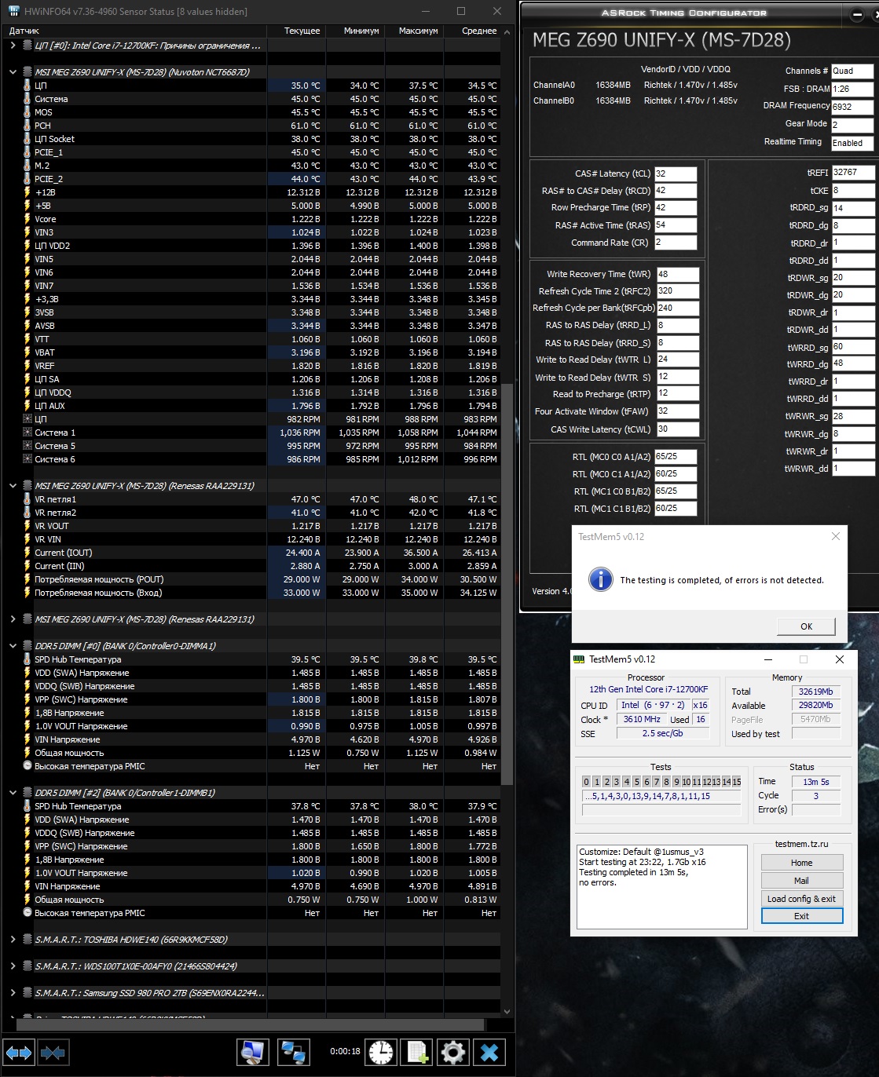Collapse DDR5 DIMM [#2] group
This screenshot has width=879, height=1077.
pyautogui.click(x=13, y=793)
